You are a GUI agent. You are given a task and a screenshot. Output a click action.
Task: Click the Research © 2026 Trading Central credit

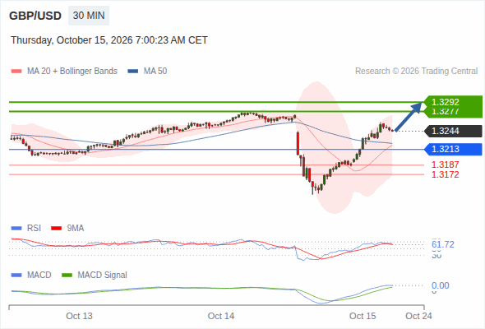point(416,72)
